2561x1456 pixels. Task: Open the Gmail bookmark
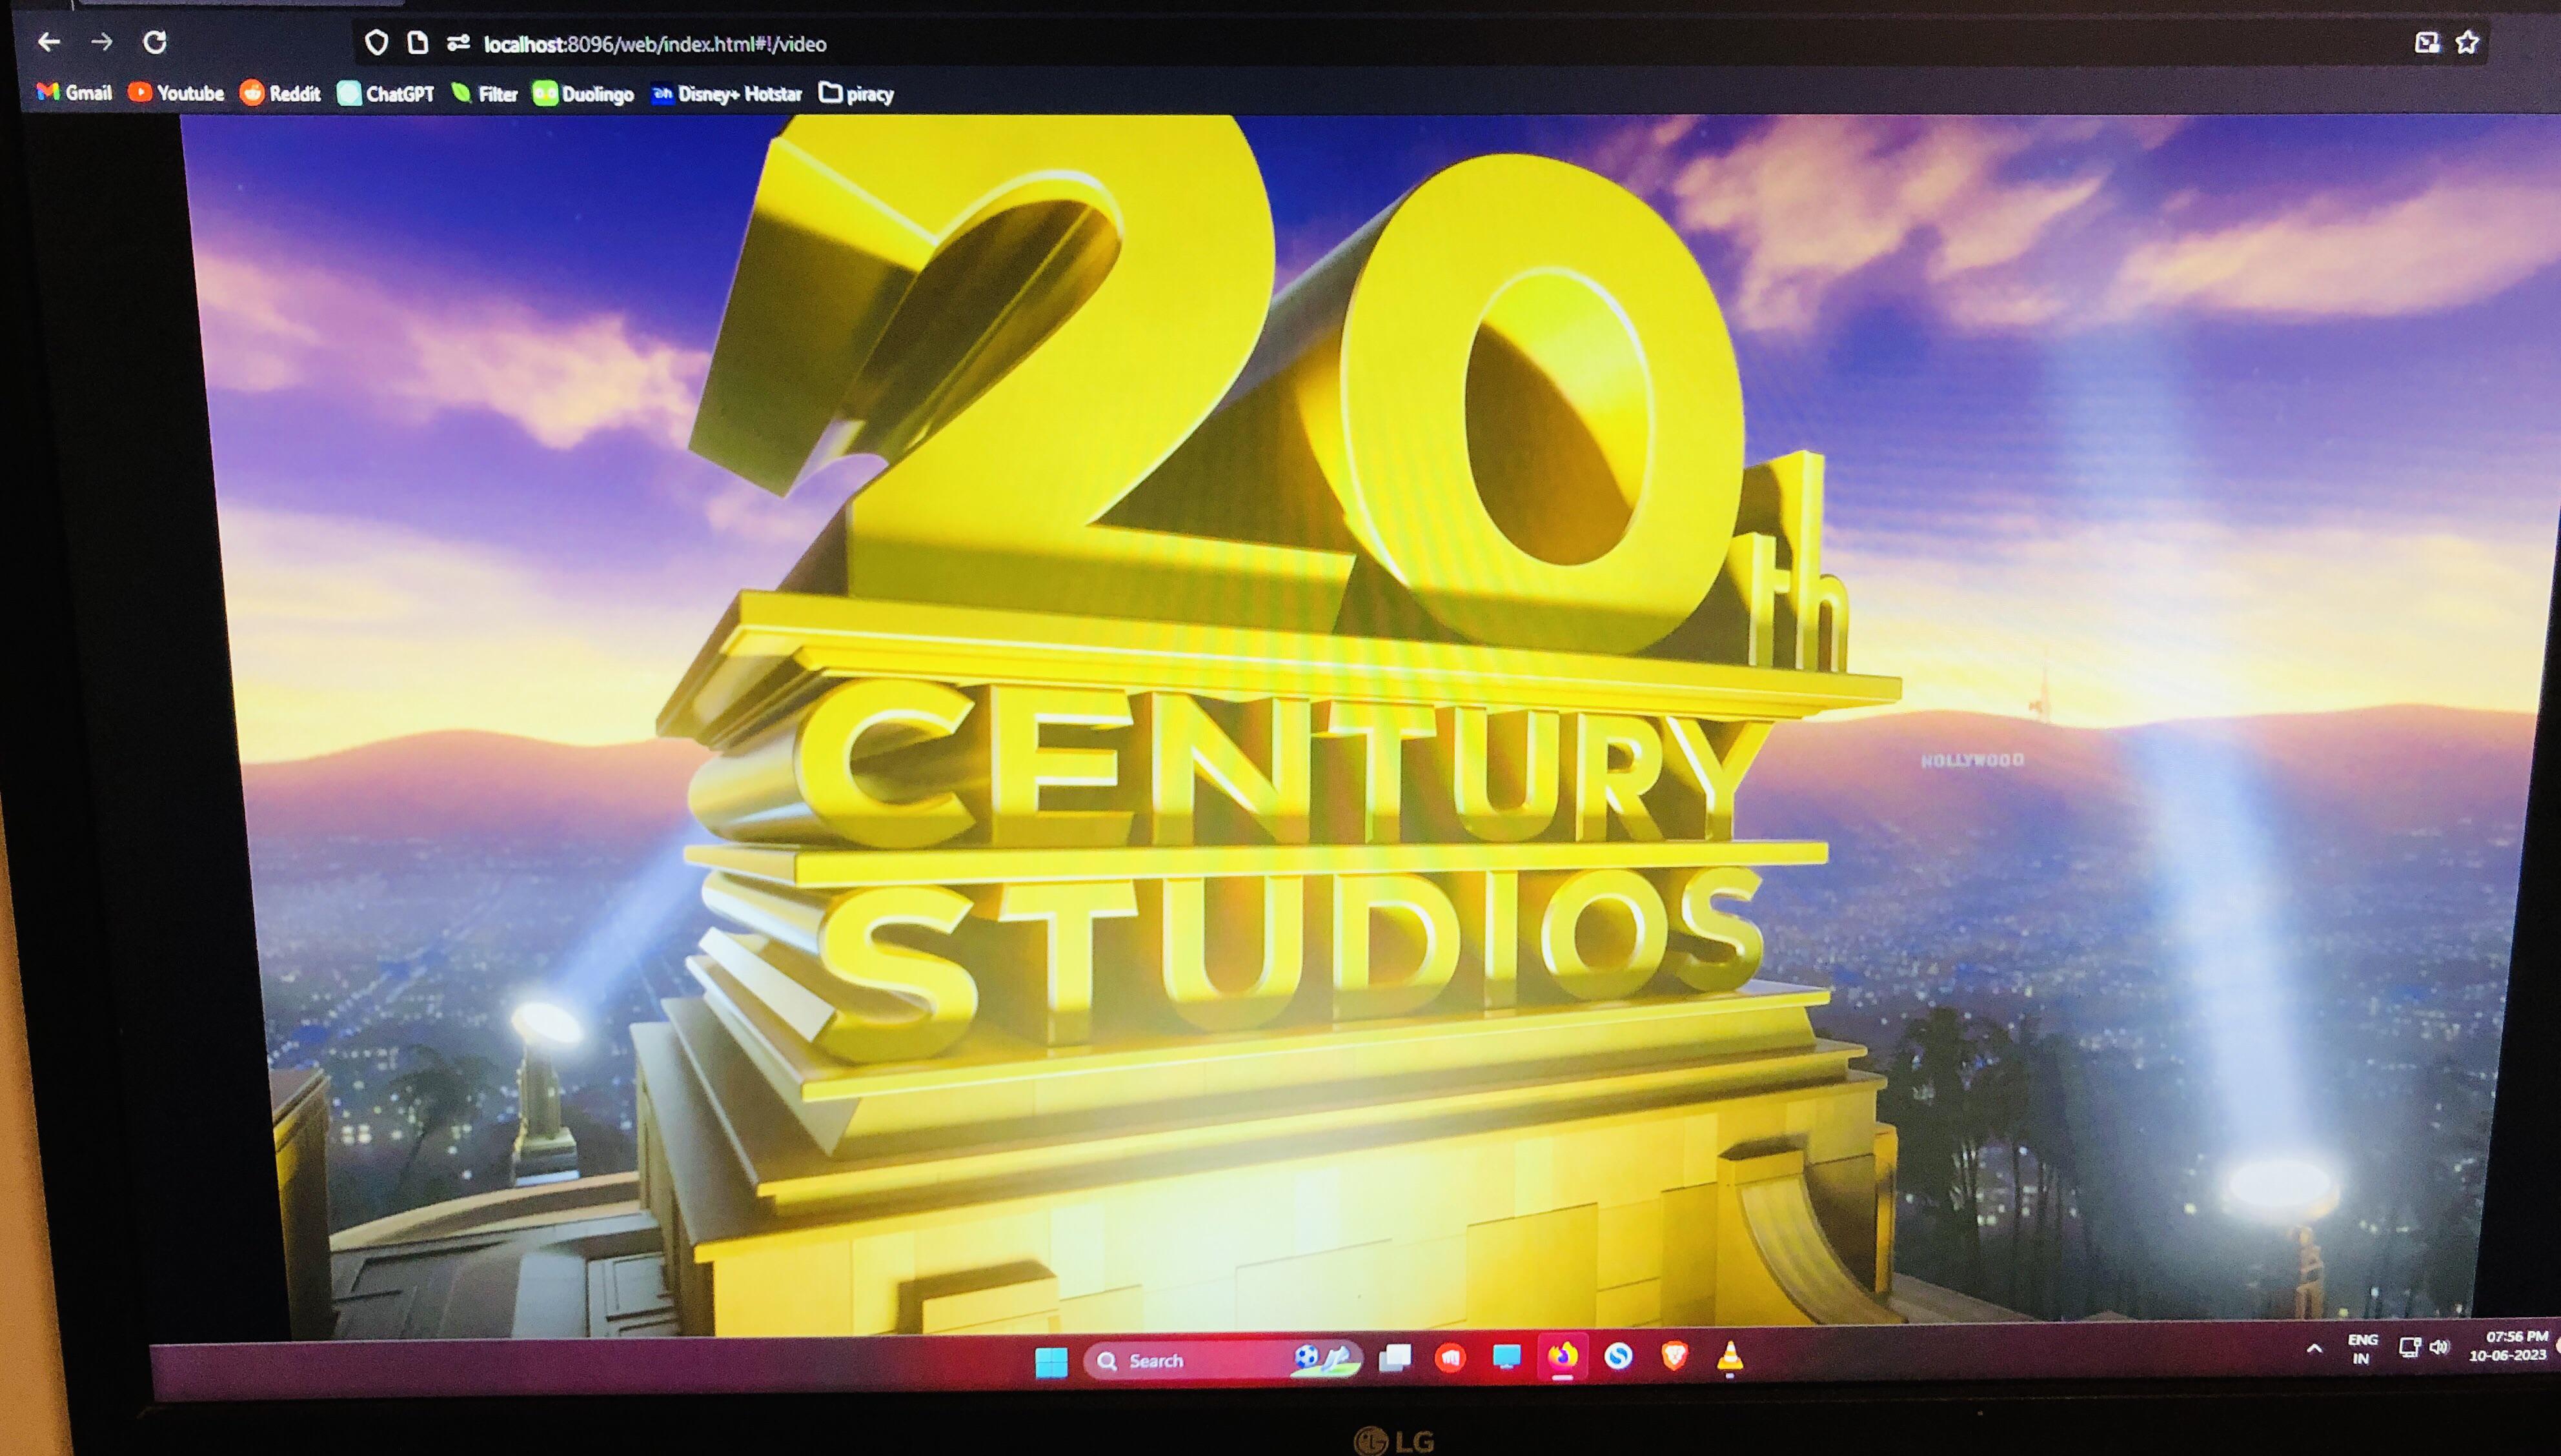coord(74,93)
